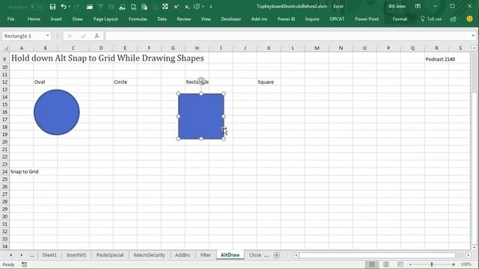The height and width of the screenshot is (269, 479).
Task: Select column H header
Action: (197, 48)
